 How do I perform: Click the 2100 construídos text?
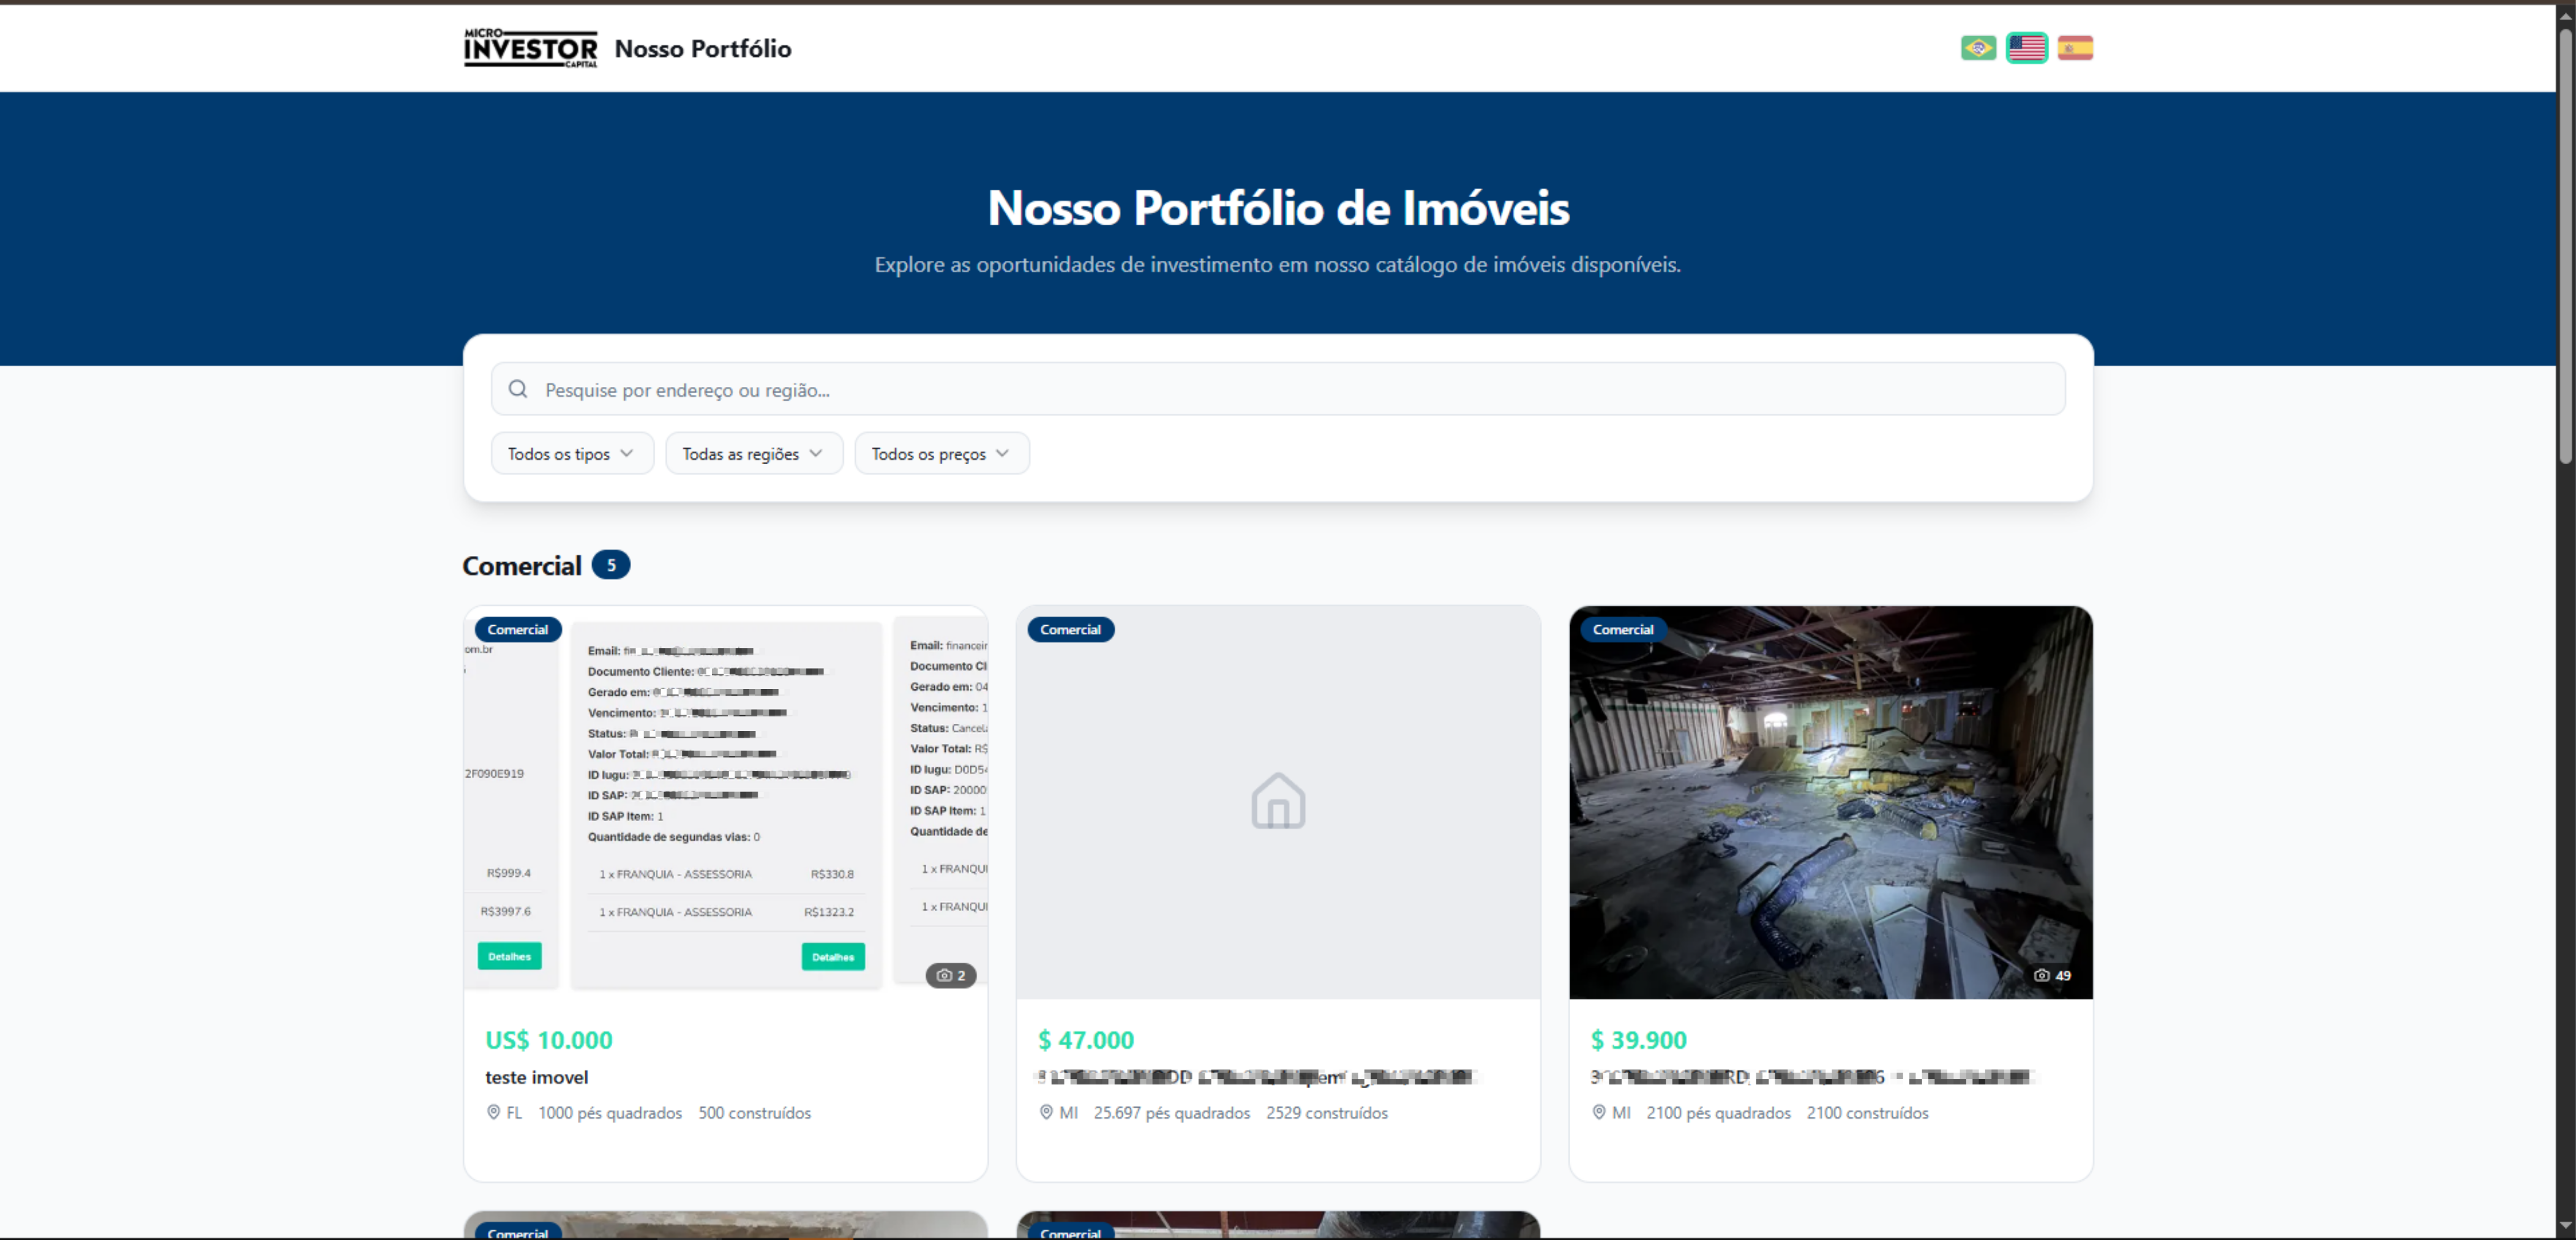point(1867,1113)
